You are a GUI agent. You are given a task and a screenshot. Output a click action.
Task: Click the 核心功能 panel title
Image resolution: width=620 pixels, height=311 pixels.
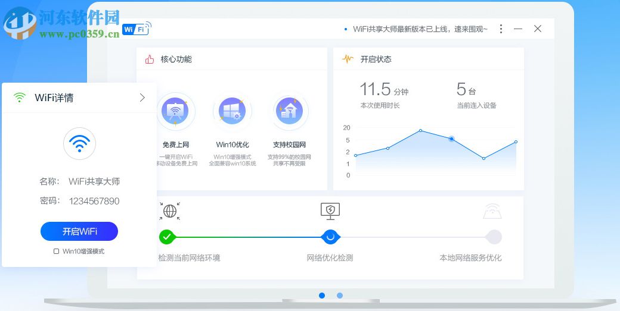(176, 59)
